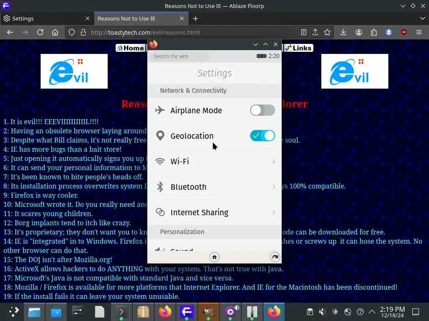Click the blue profile avatar icon
429x321 pixels.
pos(388,33)
